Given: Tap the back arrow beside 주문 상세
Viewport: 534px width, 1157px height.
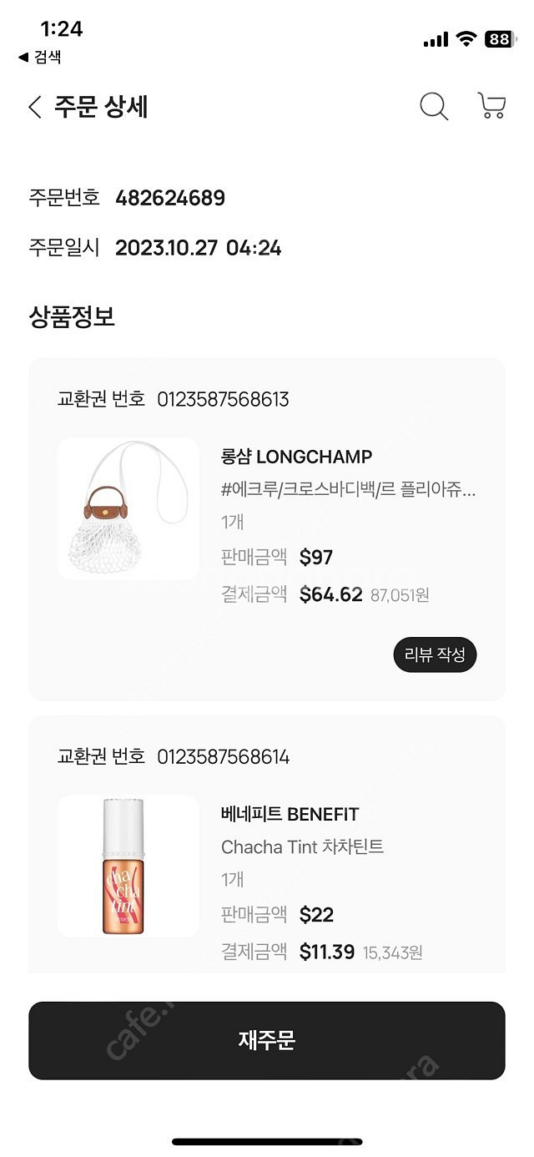Looking at the screenshot, I should 35,108.
